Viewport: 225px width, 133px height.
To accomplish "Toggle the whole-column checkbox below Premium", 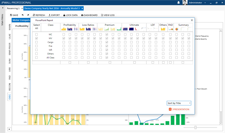I will coord(110,63).
